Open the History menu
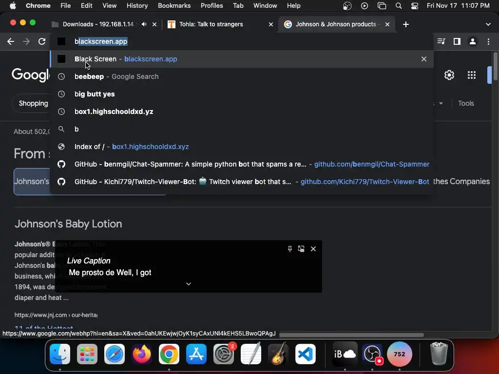Viewport: 499px width, 374px height. click(x=137, y=5)
